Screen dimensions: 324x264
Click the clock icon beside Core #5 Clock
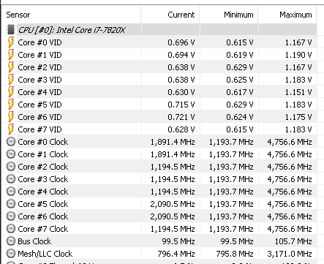pyautogui.click(x=11, y=204)
